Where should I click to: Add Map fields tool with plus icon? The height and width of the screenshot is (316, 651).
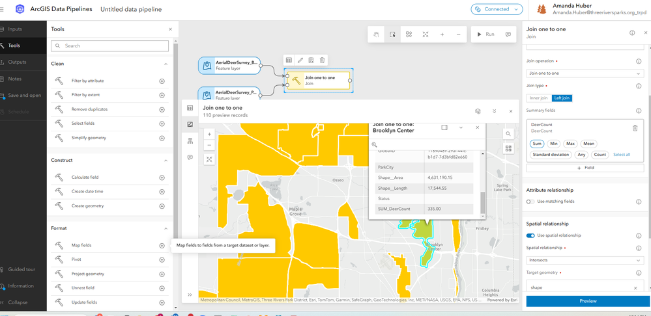[x=162, y=246]
